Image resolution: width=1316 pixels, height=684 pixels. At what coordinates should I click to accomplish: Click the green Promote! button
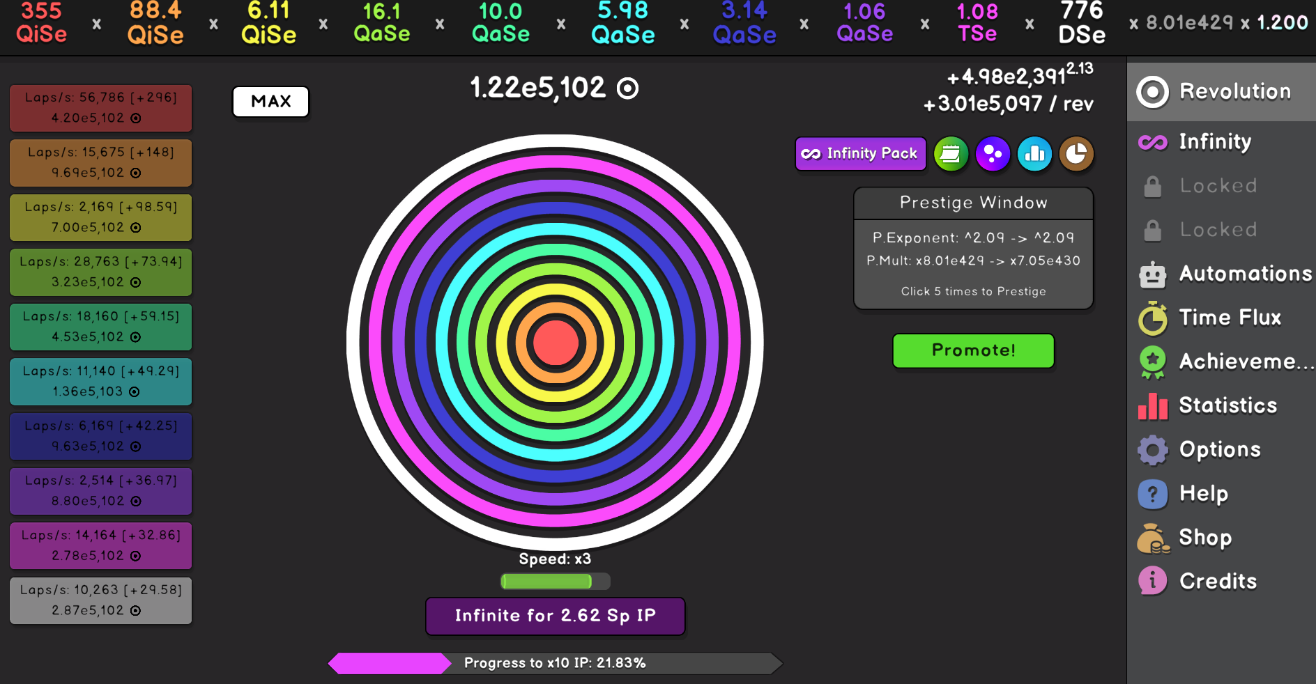[x=973, y=350]
